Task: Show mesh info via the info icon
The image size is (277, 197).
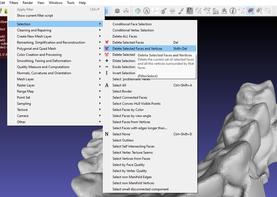Action: pyautogui.click(x=233, y=11)
